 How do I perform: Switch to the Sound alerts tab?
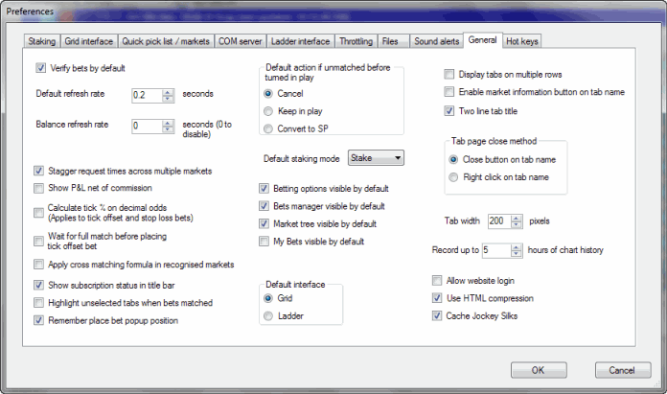pyautogui.click(x=437, y=41)
